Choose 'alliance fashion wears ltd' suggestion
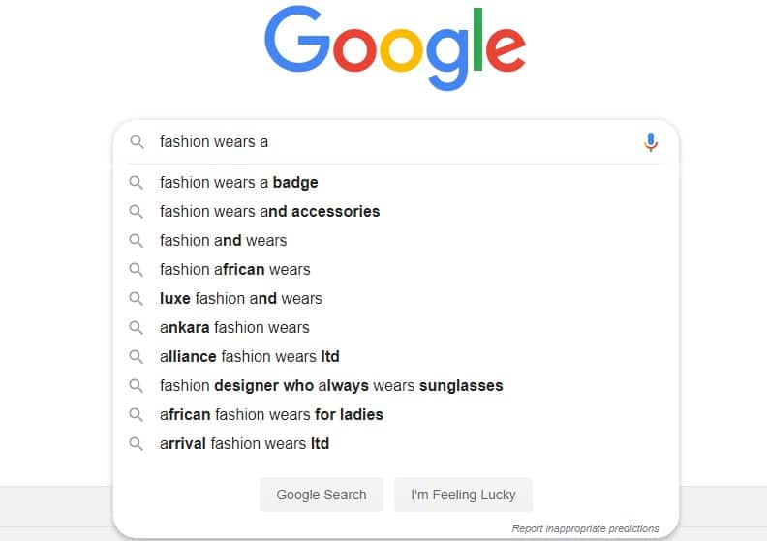The width and height of the screenshot is (767, 541). [250, 356]
